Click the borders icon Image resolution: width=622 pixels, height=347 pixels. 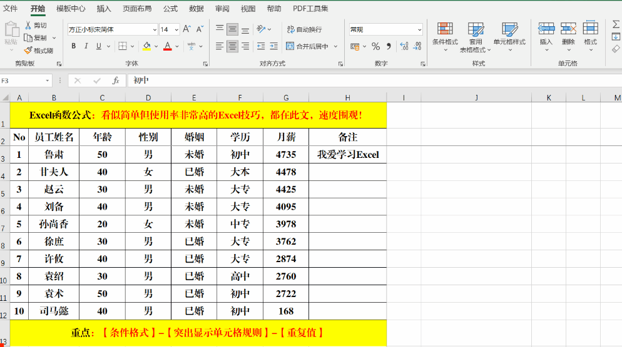(123, 46)
